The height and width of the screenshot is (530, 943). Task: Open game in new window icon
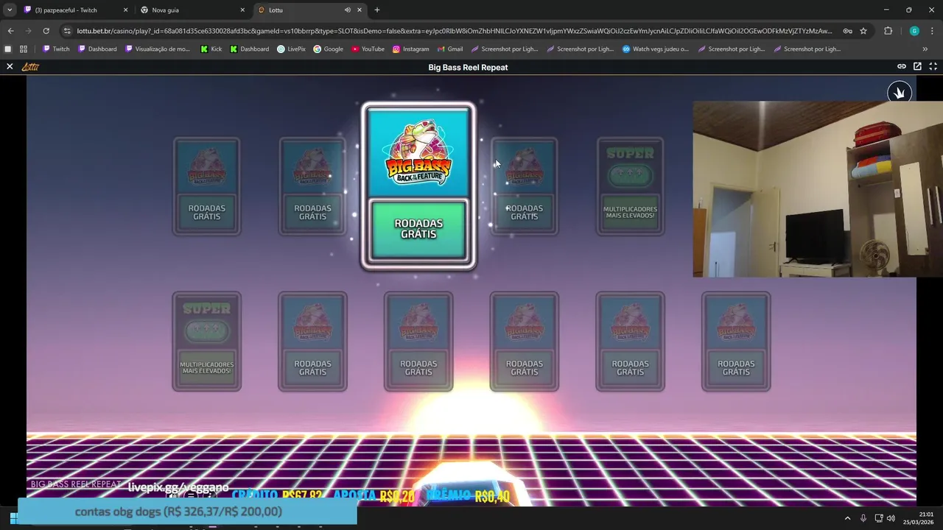coord(917,66)
